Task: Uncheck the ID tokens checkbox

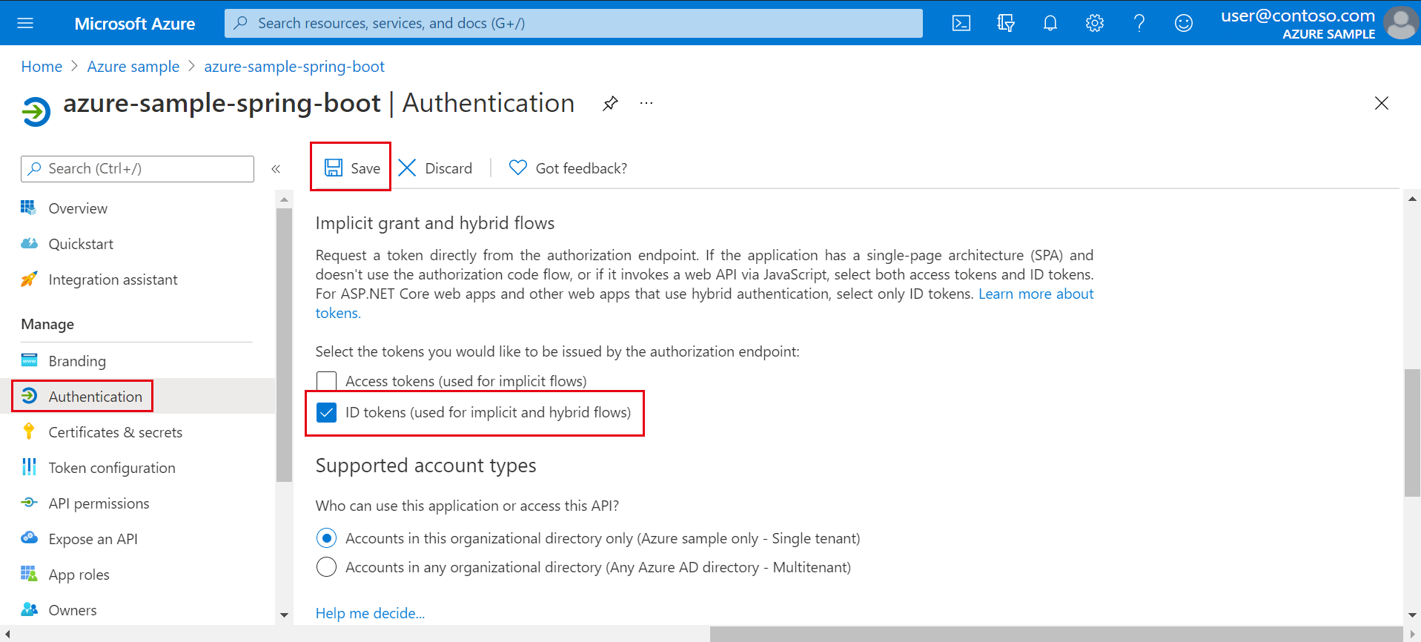Action: pos(326,412)
